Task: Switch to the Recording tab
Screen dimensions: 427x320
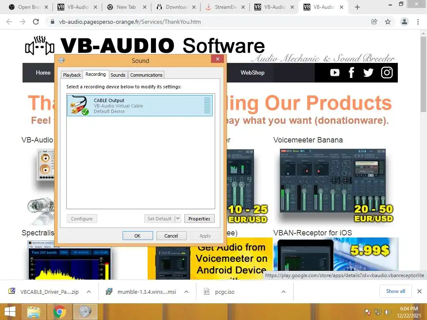Action: 95,74
